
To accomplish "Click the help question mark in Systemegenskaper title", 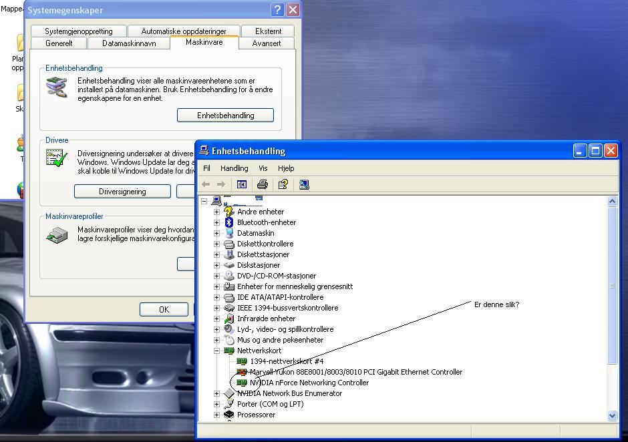I will (277, 9).
